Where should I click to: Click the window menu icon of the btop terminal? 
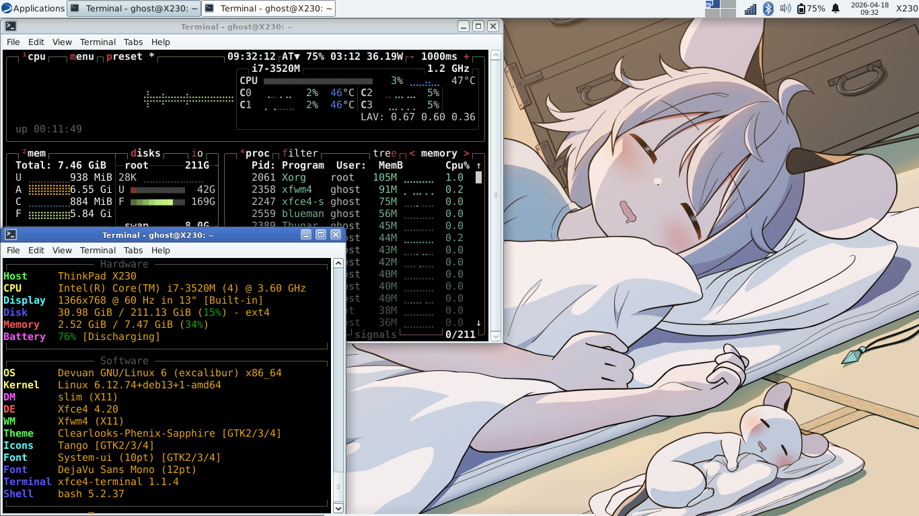pos(11,26)
